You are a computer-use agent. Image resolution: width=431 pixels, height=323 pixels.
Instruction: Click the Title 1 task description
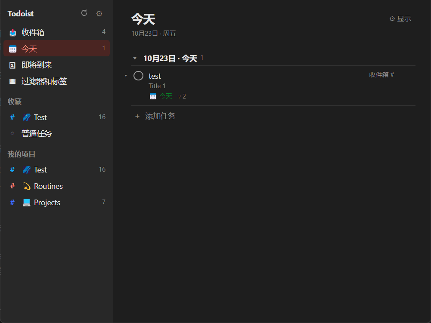pyautogui.click(x=157, y=86)
